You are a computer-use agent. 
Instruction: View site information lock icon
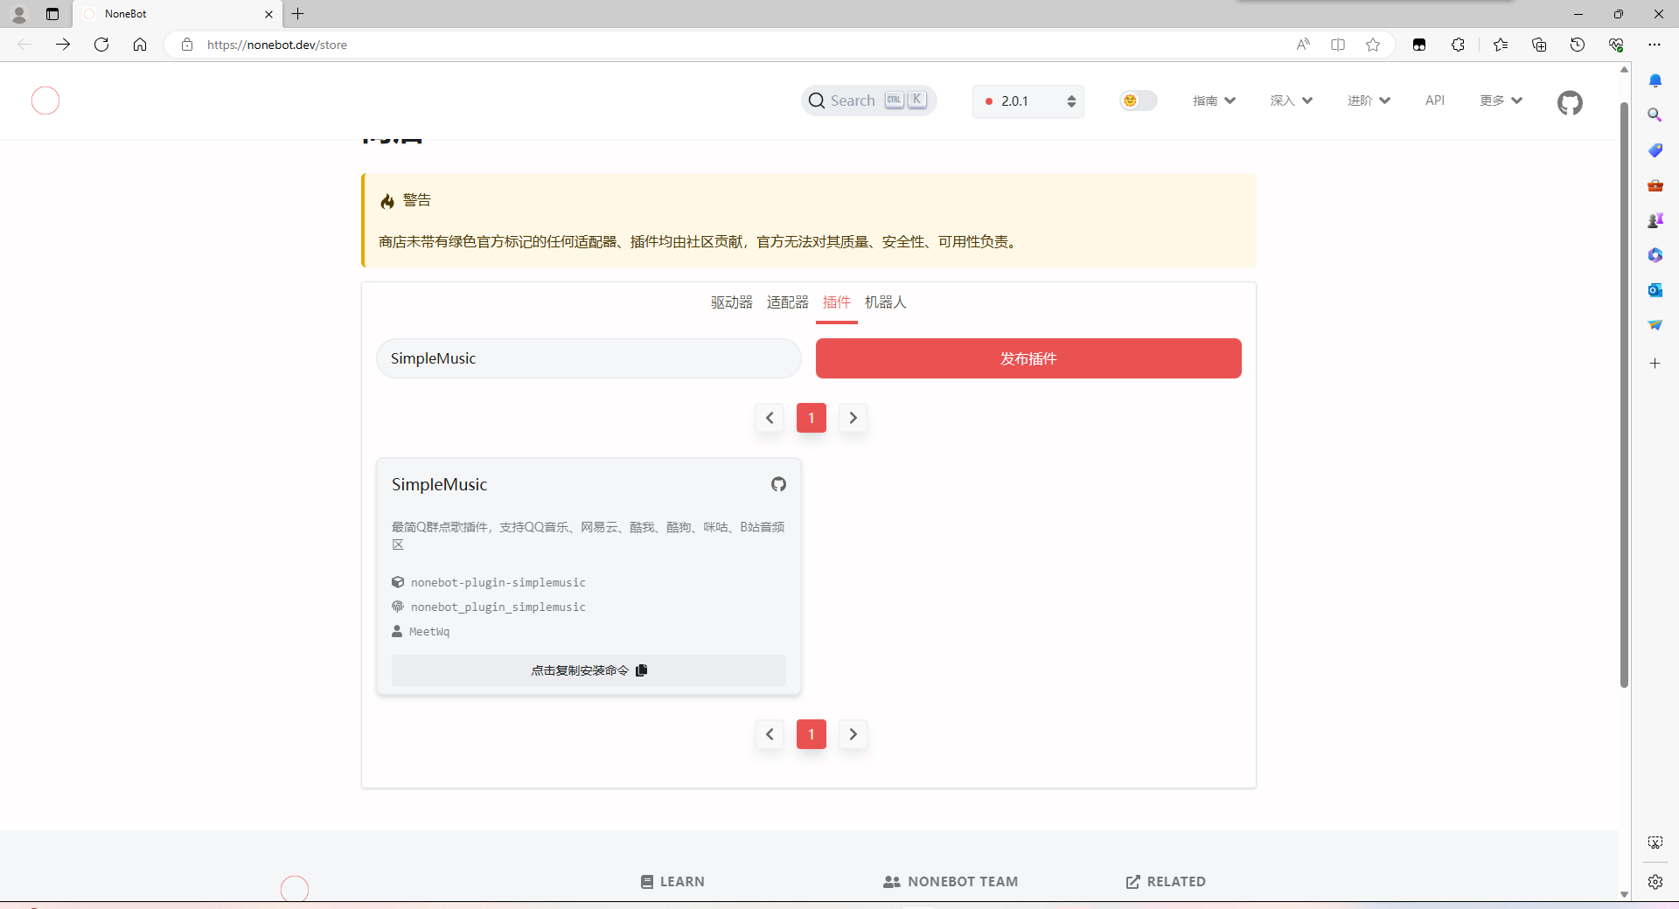pyautogui.click(x=187, y=45)
